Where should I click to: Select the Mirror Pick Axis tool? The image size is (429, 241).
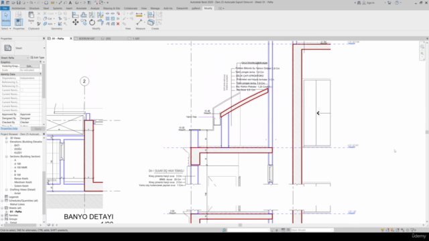tap(92, 15)
